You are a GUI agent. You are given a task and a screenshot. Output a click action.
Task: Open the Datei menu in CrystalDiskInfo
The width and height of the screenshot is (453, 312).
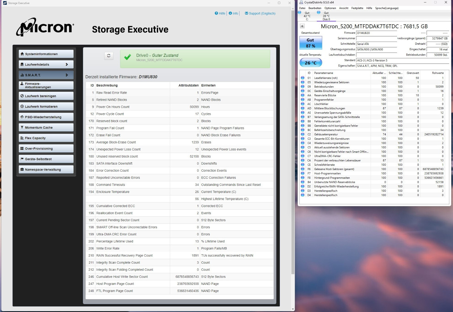point(302,8)
